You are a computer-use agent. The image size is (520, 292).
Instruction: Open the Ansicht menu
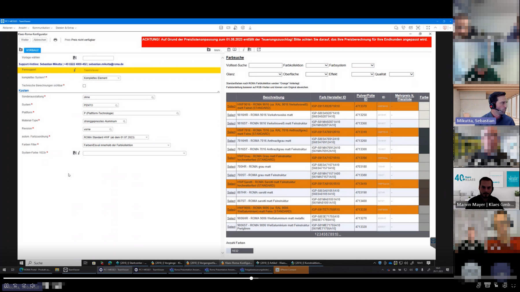pos(24,28)
